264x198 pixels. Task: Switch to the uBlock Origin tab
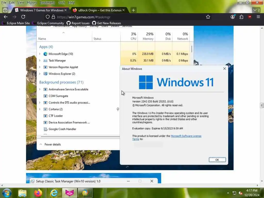pyautogui.click(x=100, y=10)
